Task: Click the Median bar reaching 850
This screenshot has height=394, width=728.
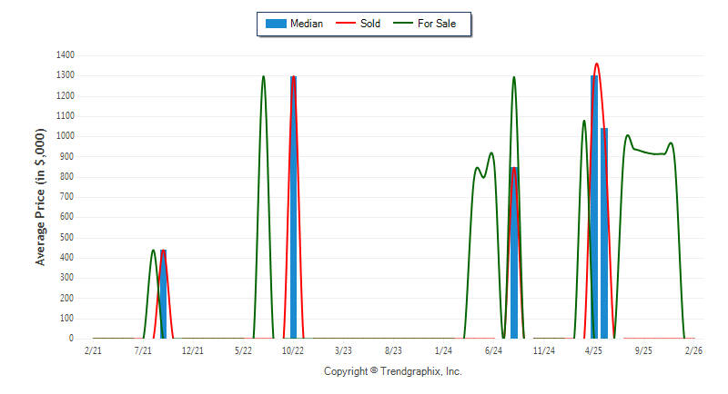Action: click(514, 254)
